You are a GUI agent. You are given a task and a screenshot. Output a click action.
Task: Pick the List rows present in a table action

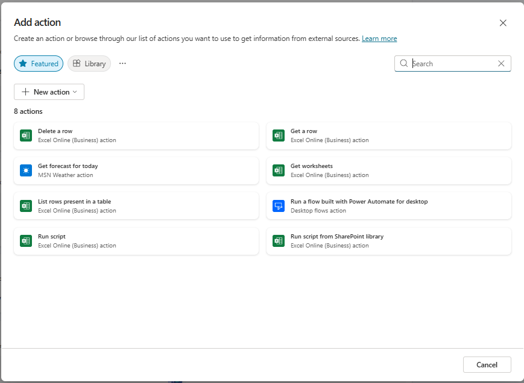tap(136, 206)
